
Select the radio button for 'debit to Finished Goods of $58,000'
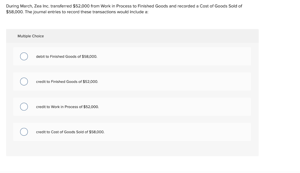(x=24, y=56)
